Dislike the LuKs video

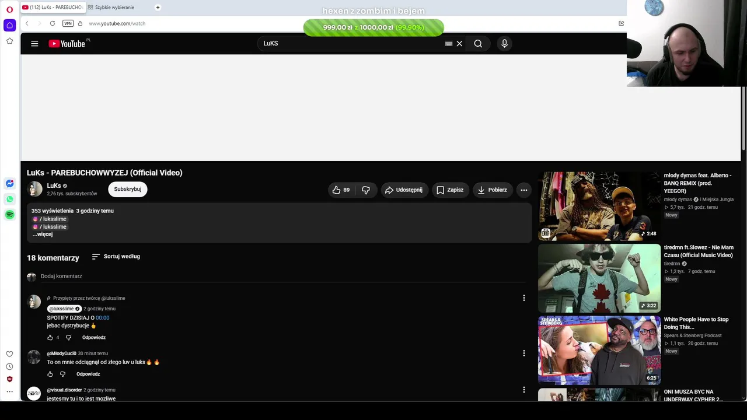366,190
